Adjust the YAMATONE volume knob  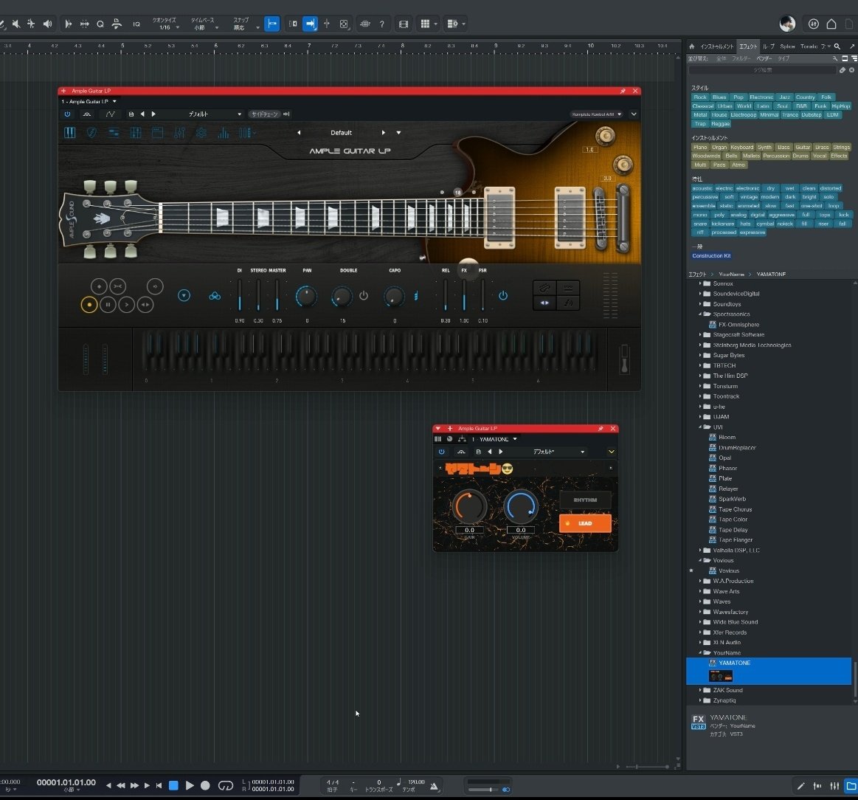pos(520,507)
